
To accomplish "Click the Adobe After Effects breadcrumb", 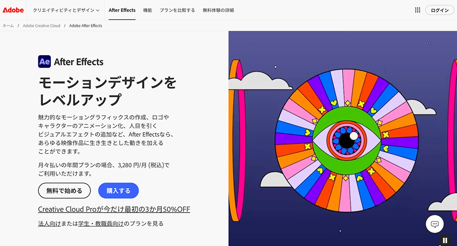I will [86, 26].
